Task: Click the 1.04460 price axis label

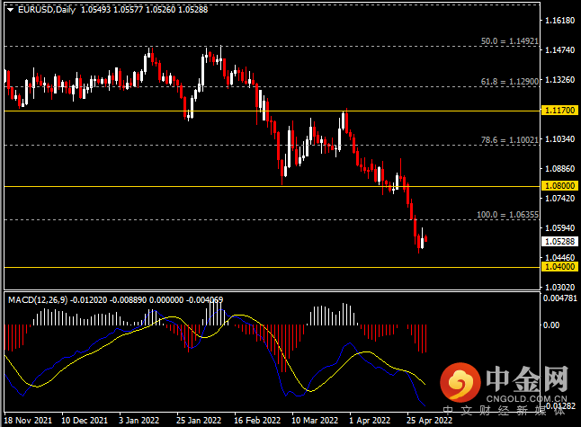Action: click(x=560, y=257)
